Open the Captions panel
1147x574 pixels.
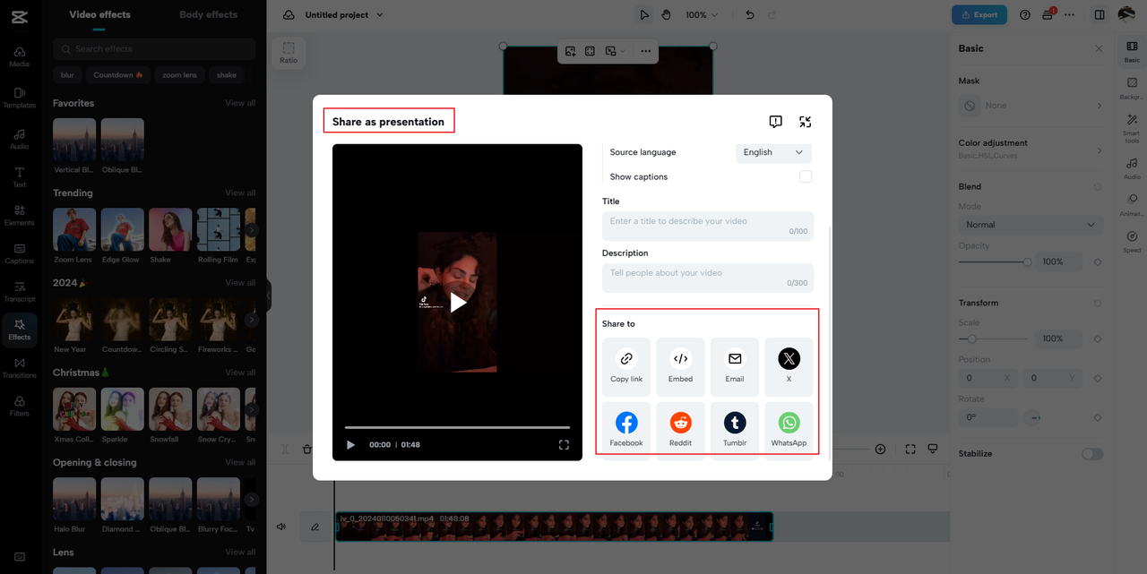point(20,254)
